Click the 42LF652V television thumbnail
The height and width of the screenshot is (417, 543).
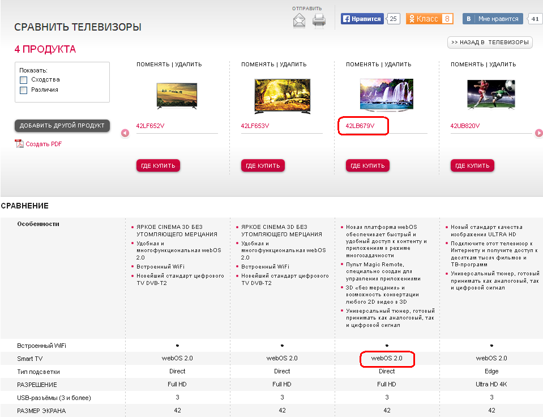177,94
